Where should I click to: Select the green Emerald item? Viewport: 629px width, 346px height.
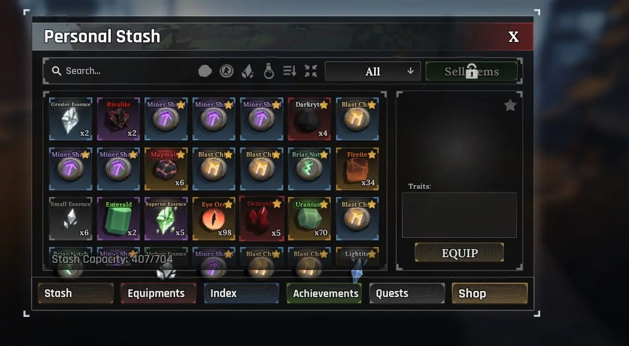118,218
